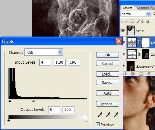Click the midtone gray input slider
The width and height of the screenshot is (155, 130).
(34, 101)
